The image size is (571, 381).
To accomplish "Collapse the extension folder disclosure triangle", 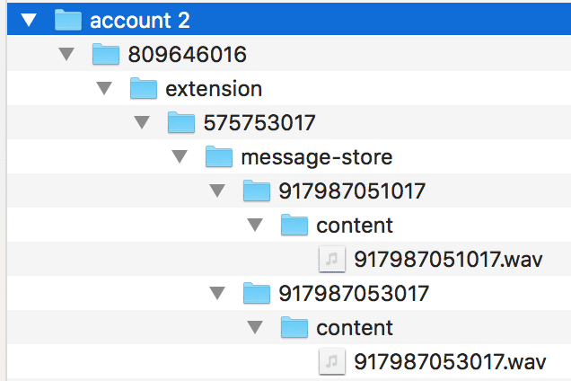I will [x=103, y=89].
